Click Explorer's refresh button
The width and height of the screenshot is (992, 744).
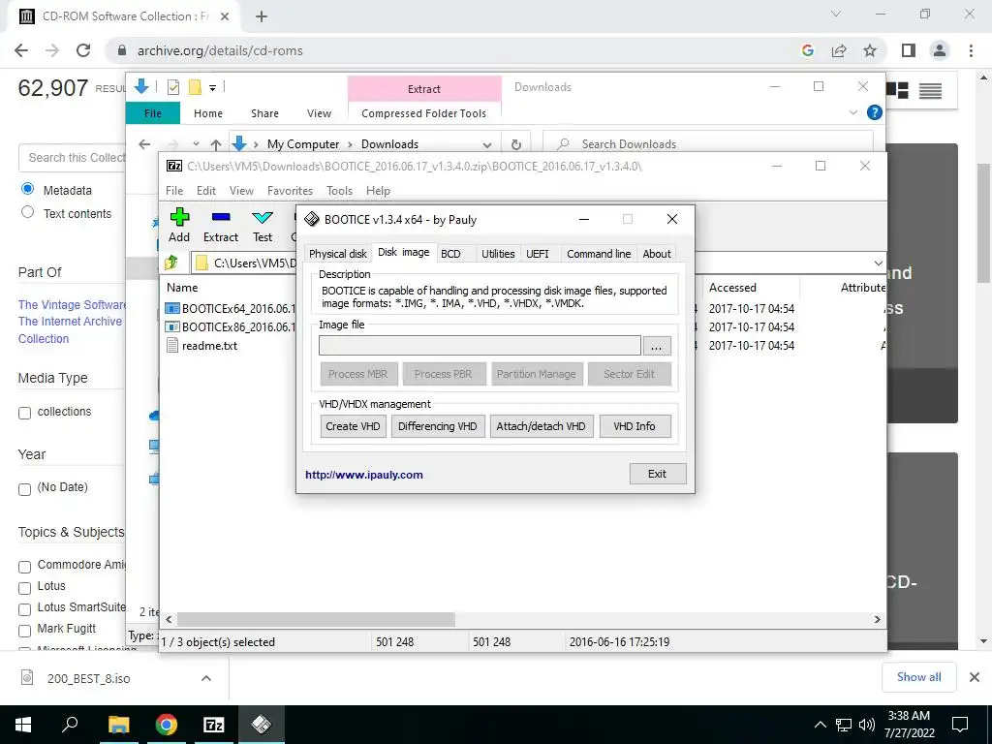(516, 144)
